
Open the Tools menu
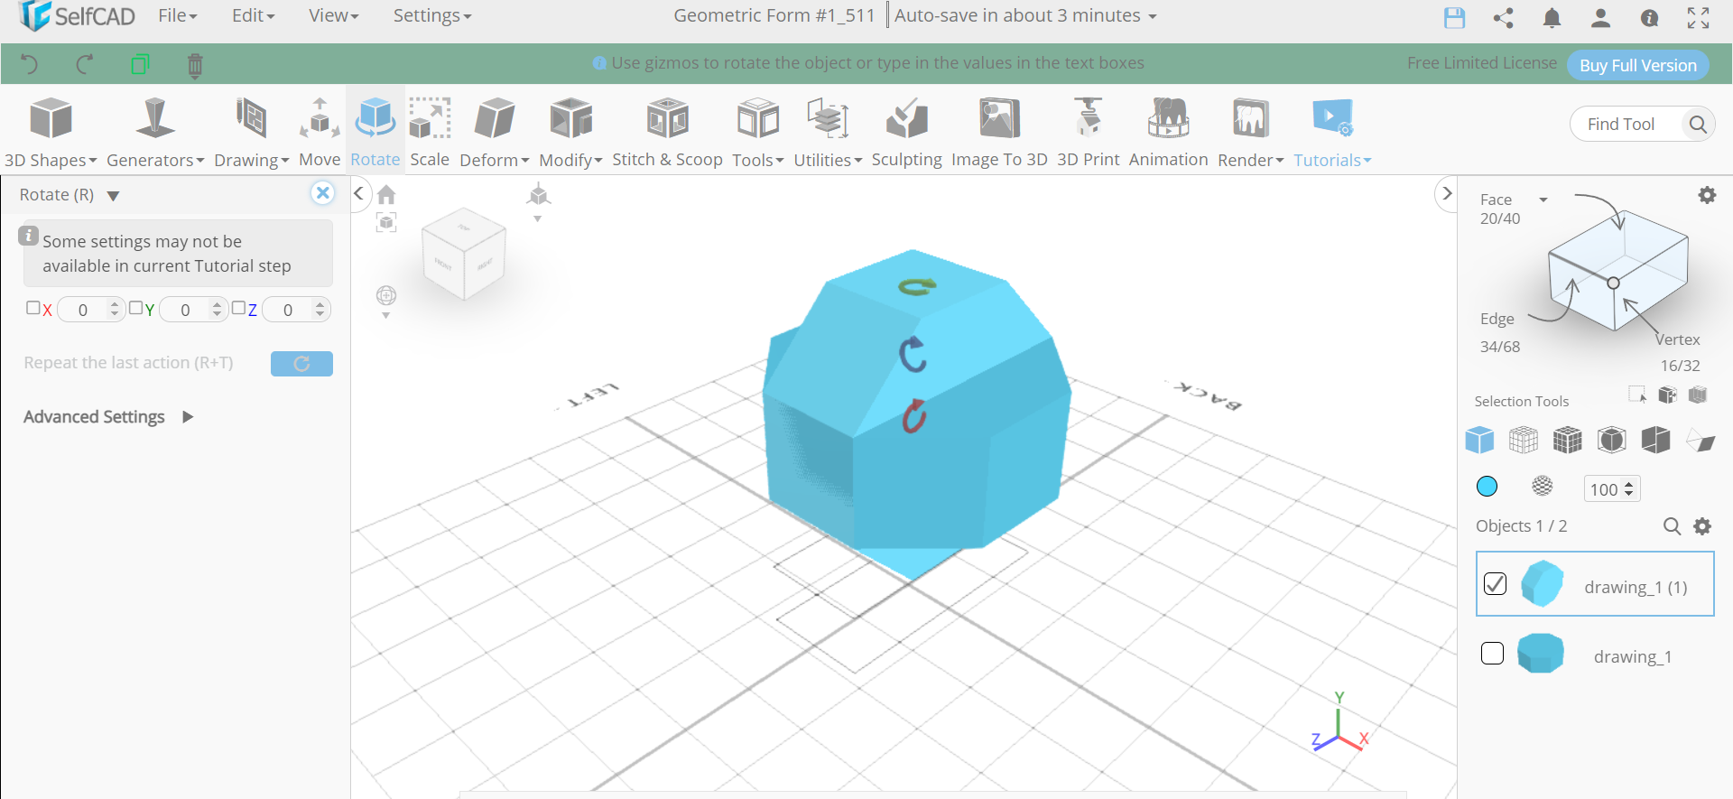[757, 133]
